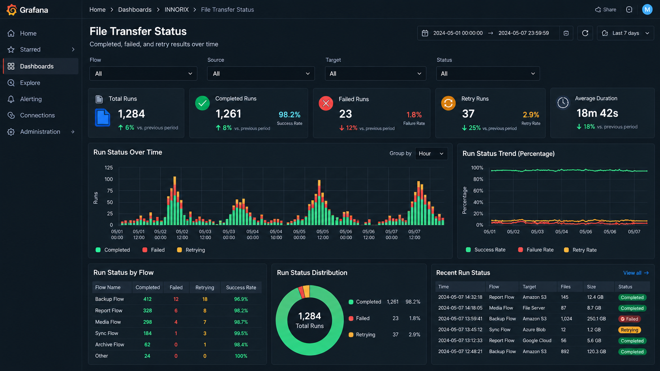Click the Grafana logo icon
Image resolution: width=660 pixels, height=371 pixels.
pyautogui.click(x=12, y=9)
